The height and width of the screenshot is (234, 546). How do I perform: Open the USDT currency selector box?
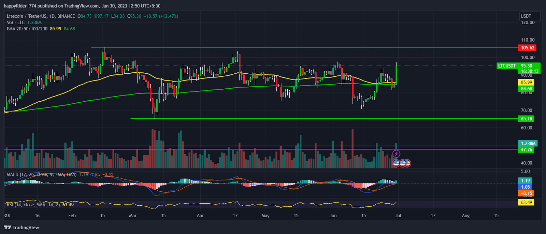(530, 16)
